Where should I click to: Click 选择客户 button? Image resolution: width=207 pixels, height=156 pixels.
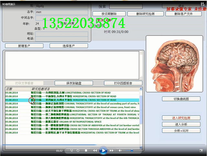[69, 46]
